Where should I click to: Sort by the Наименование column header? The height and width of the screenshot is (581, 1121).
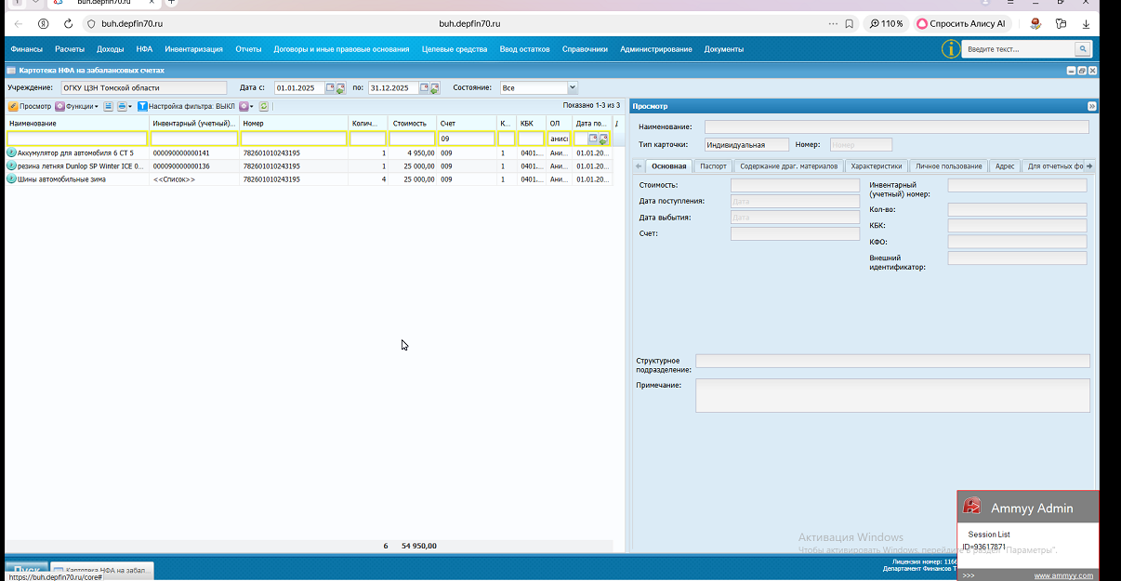pos(77,123)
